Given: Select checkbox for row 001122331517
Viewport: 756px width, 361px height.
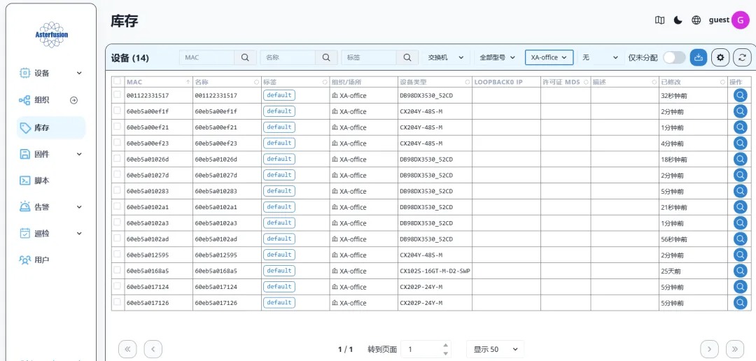Looking at the screenshot, I should point(117,95).
